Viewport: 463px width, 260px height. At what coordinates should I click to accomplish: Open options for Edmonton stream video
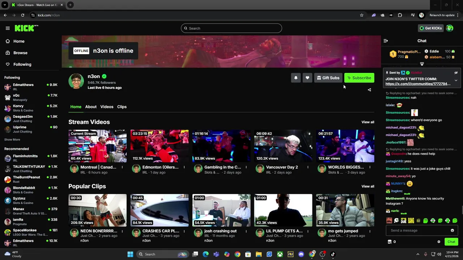pyautogui.click(x=184, y=167)
